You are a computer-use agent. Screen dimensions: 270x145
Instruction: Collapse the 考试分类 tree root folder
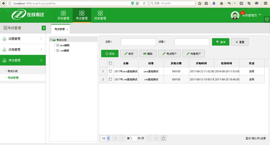coord(51,40)
